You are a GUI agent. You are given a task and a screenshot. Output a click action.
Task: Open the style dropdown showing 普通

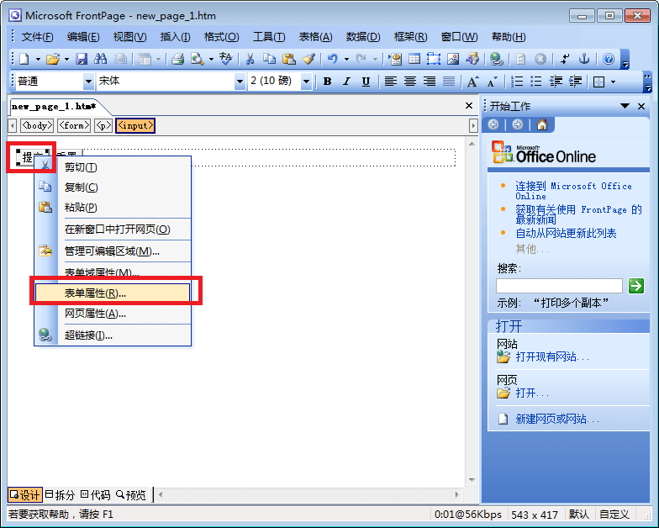[x=88, y=82]
